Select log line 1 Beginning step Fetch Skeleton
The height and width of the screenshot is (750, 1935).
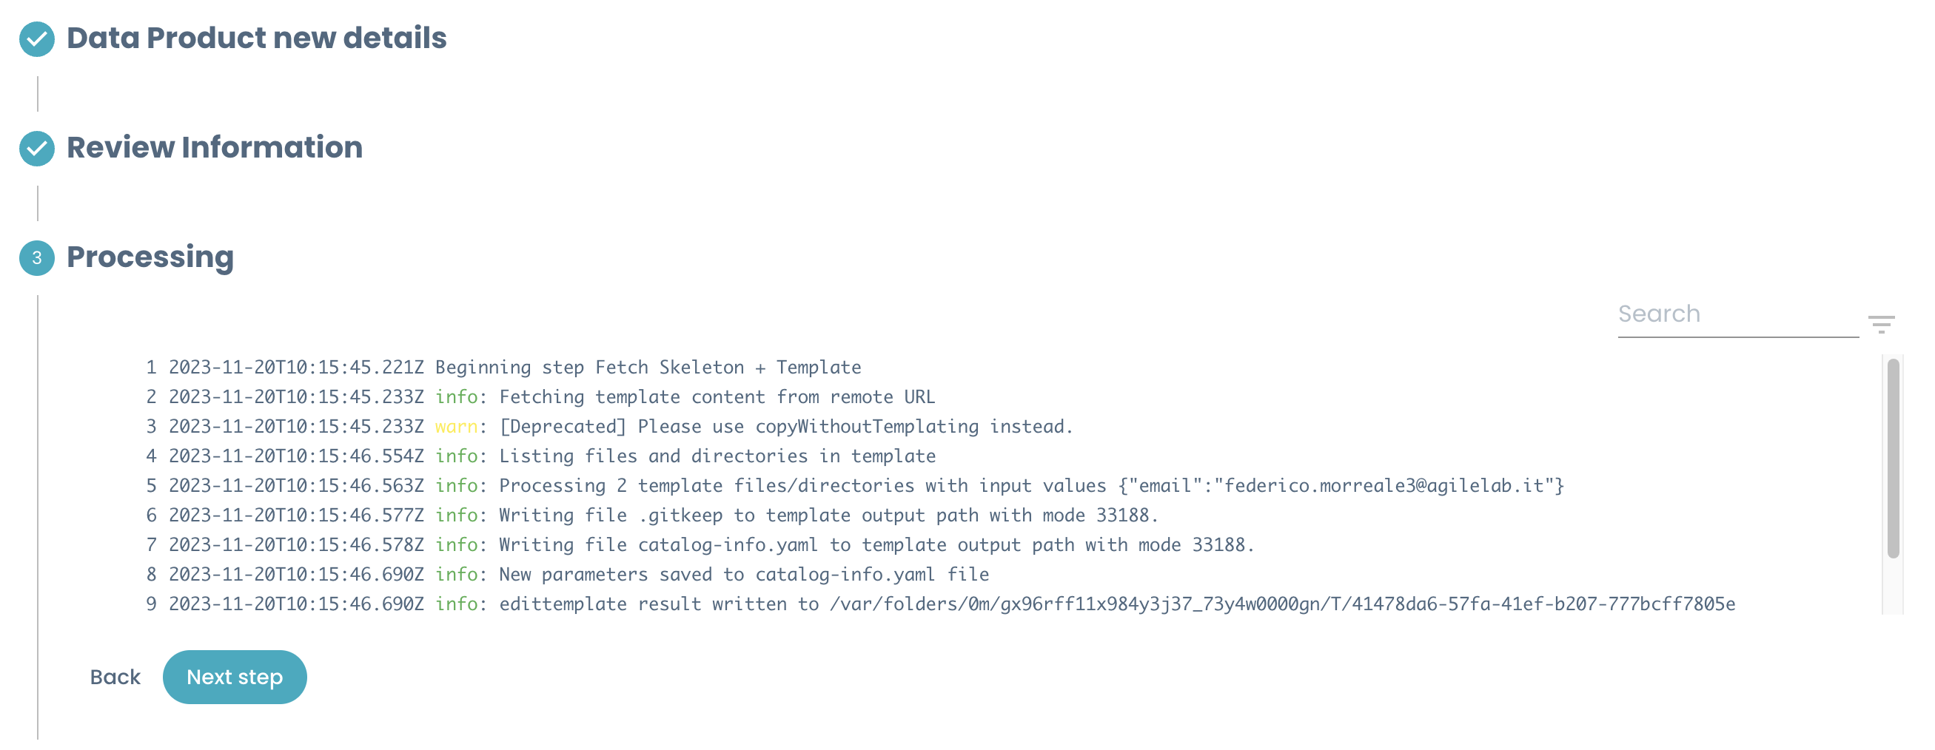514,368
